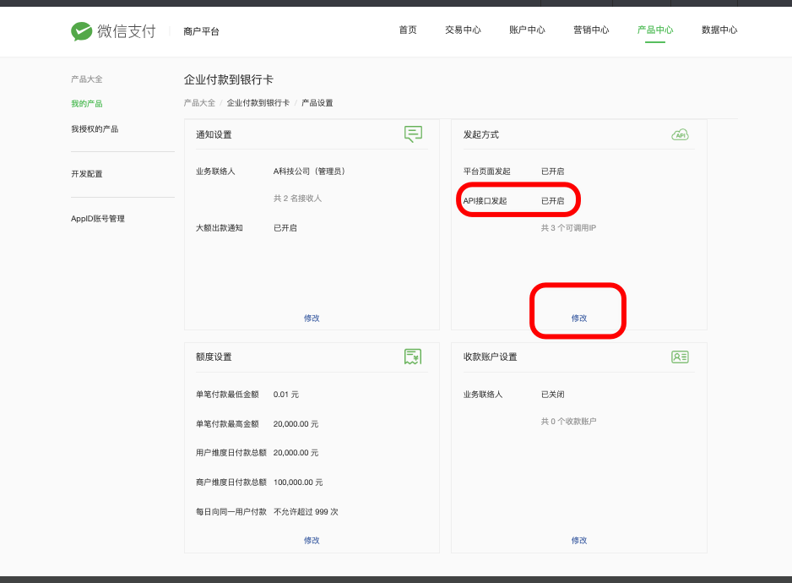Click 企业付款到银行卡 in the breadcrumb
Viewport: 792px width, 583px height.
tap(258, 102)
